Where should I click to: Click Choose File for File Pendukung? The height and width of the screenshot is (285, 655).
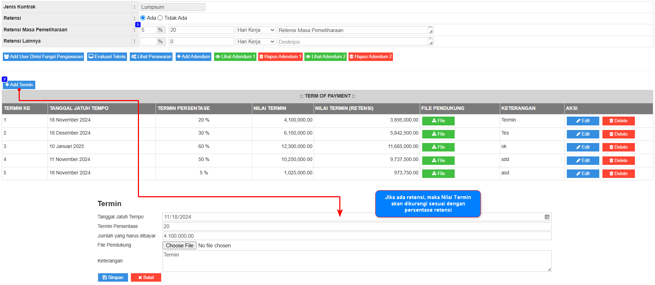pos(180,246)
